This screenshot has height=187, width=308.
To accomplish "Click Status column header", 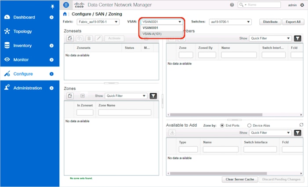I will coord(130,48).
